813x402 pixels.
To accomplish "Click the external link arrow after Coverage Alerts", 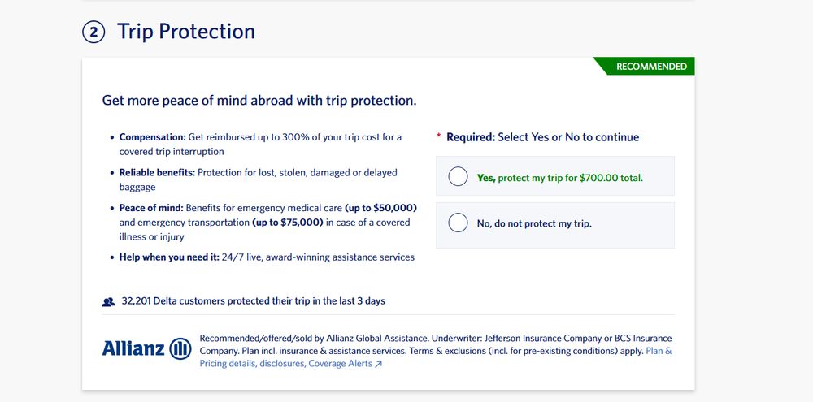I will coord(379,364).
